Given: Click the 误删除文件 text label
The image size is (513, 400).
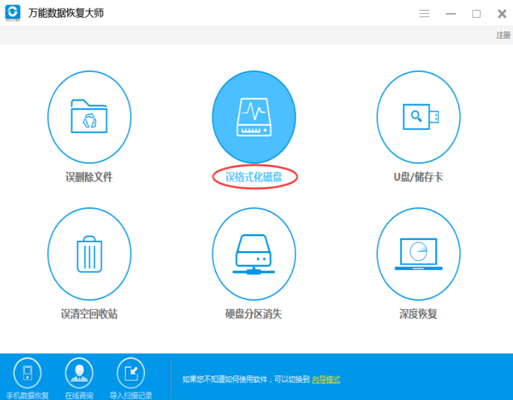Looking at the screenshot, I should coord(89,177).
